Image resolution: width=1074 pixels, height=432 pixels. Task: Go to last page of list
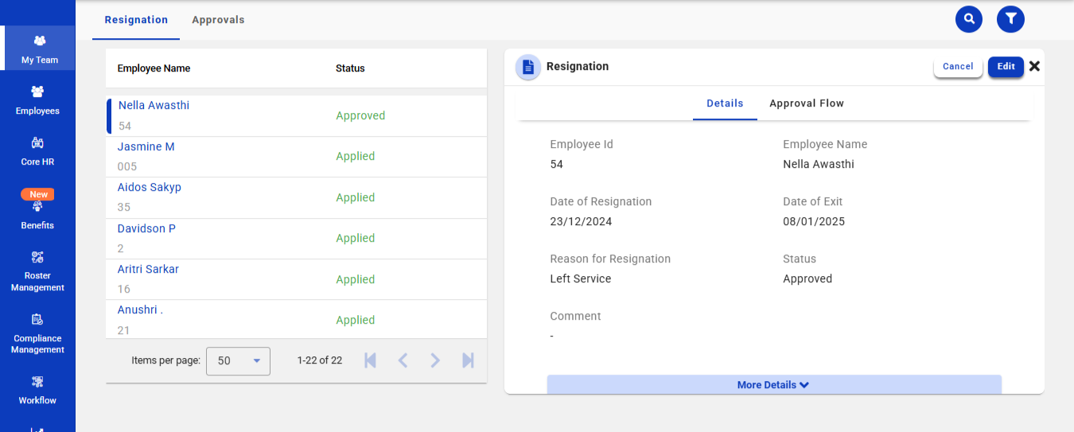468,360
